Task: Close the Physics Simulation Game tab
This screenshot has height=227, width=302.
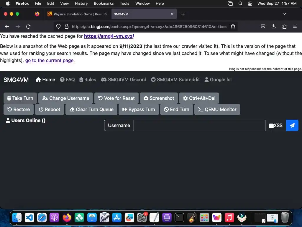Action: tap(106, 14)
